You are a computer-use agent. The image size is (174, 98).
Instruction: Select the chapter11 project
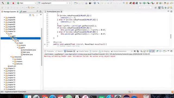(11, 68)
